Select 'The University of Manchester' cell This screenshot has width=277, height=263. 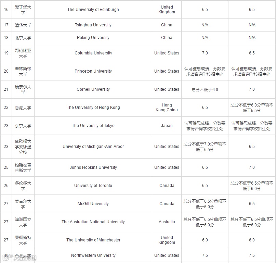pyautogui.click(x=93, y=240)
